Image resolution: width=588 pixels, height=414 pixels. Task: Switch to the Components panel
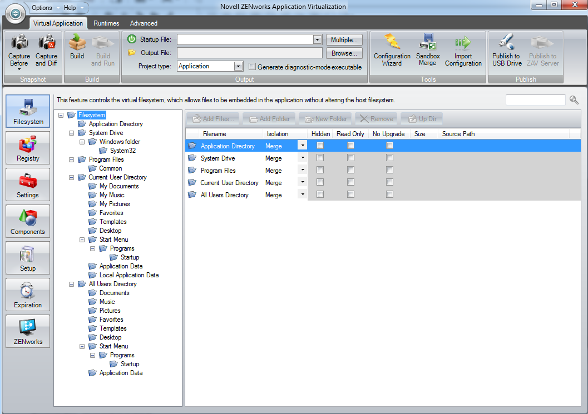point(27,221)
